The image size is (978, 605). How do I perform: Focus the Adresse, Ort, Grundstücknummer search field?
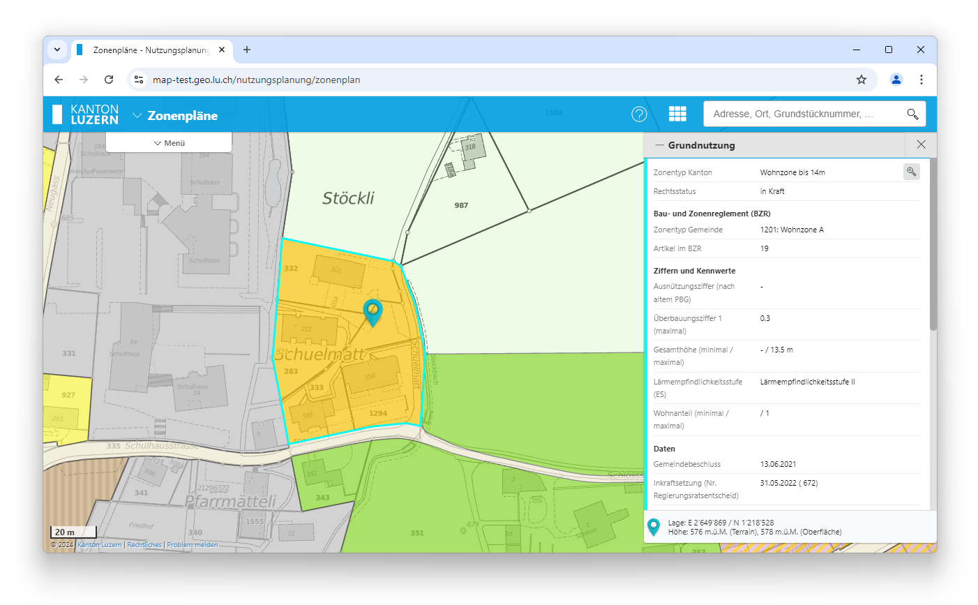[804, 114]
